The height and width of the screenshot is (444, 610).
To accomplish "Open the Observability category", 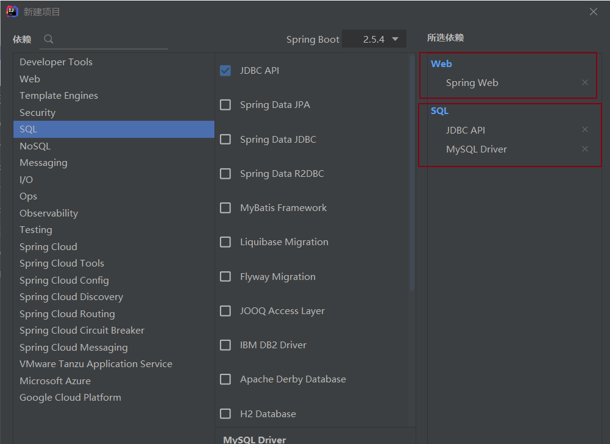I will point(113,213).
